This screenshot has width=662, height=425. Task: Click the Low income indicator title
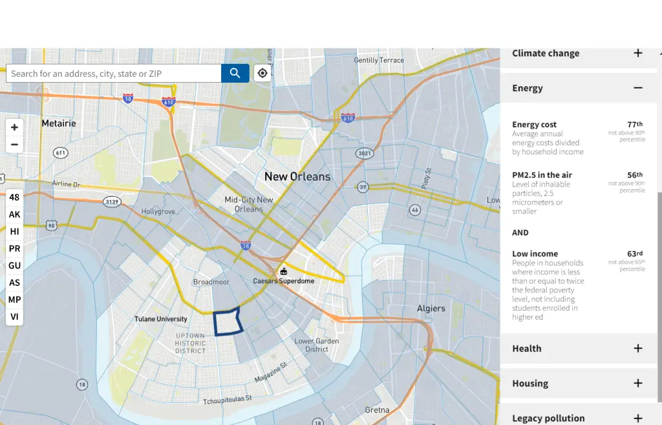point(535,254)
